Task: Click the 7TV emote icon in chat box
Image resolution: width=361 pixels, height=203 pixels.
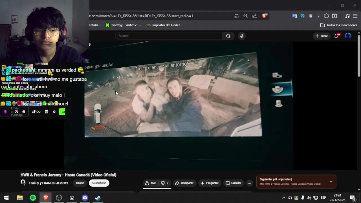Action: [x=16, y=112]
